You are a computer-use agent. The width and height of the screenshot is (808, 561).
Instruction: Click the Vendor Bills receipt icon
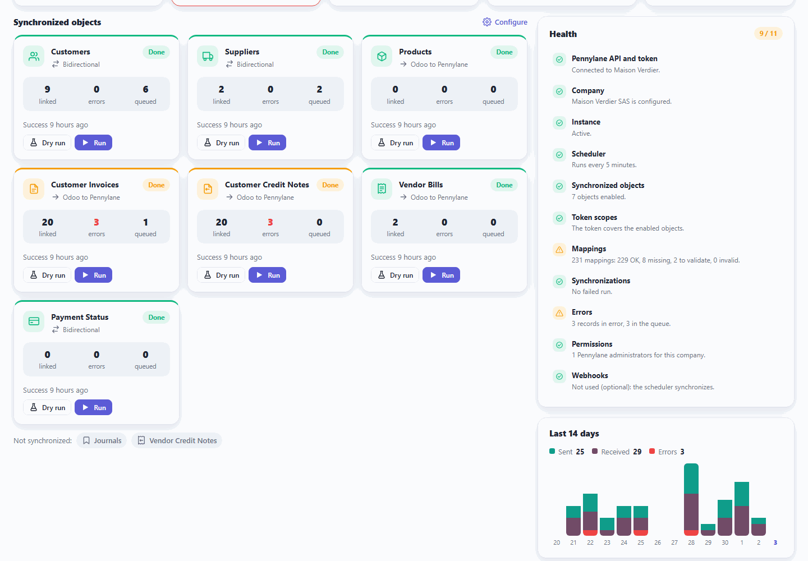coord(382,189)
